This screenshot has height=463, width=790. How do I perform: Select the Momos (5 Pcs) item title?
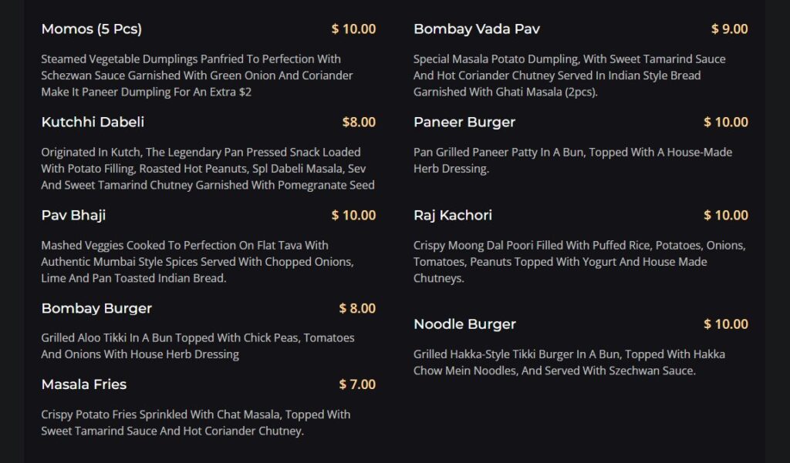pyautogui.click(x=91, y=29)
